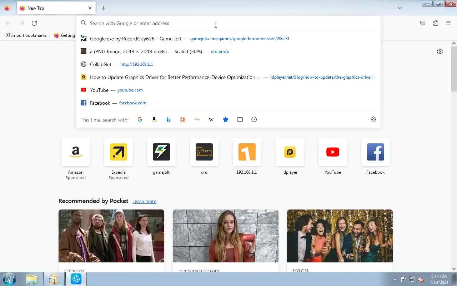Open the Extensions puzzle icon
This screenshot has width=457, height=286.
(436, 23)
